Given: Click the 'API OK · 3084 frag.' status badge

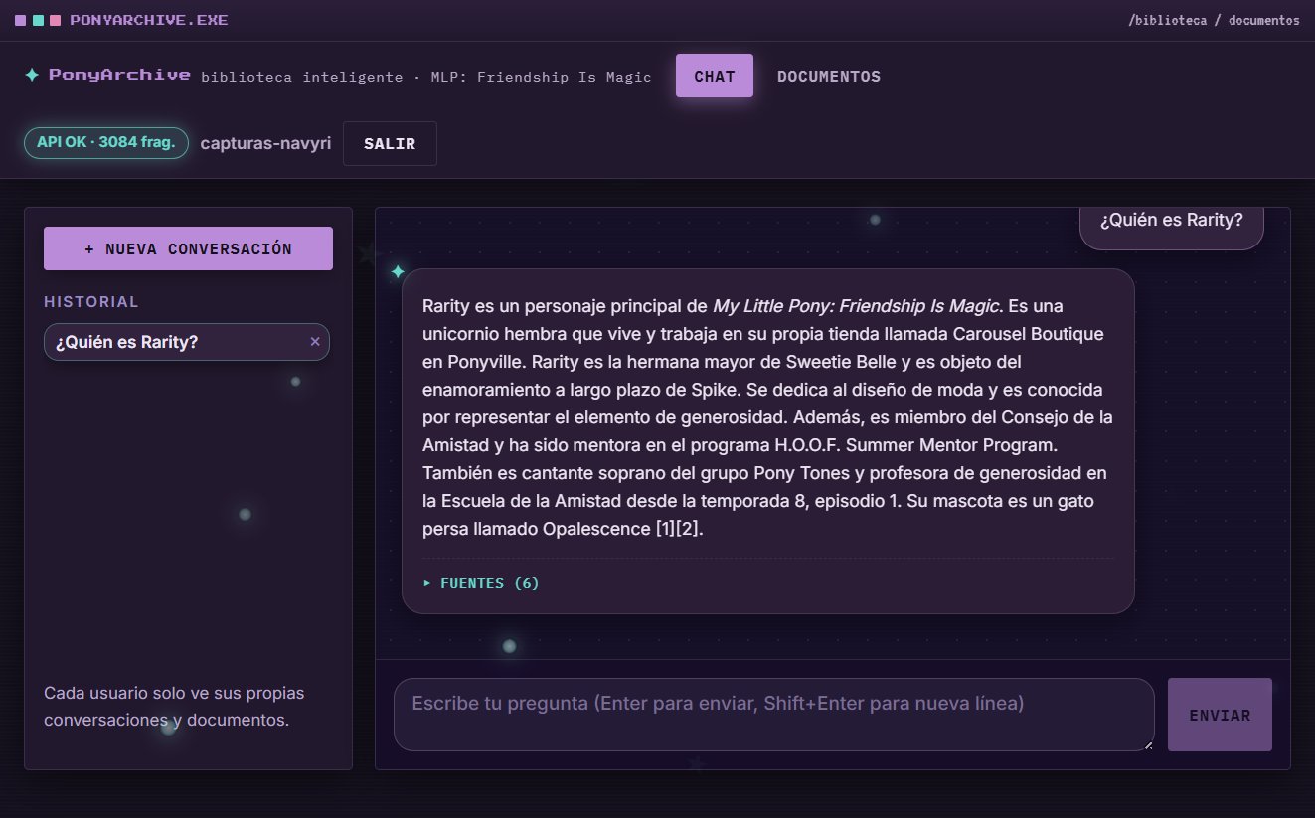Looking at the screenshot, I should (106, 143).
